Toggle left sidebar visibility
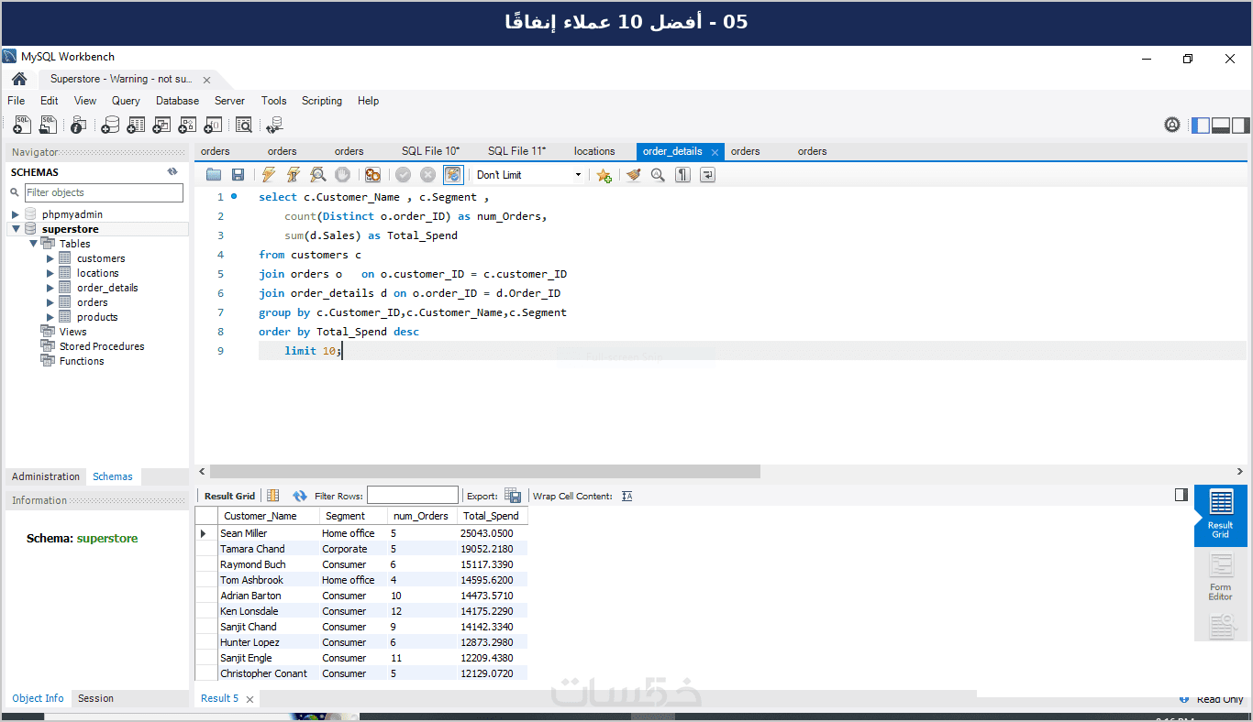This screenshot has width=1253, height=722. pyautogui.click(x=1201, y=125)
